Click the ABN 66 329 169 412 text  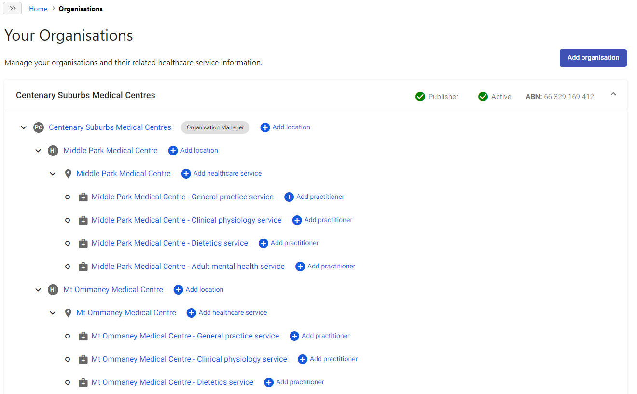tap(560, 97)
